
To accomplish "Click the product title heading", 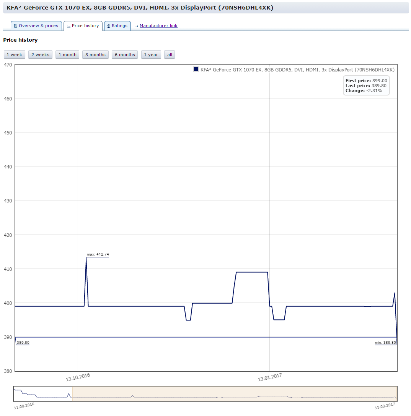I will pos(140,8).
